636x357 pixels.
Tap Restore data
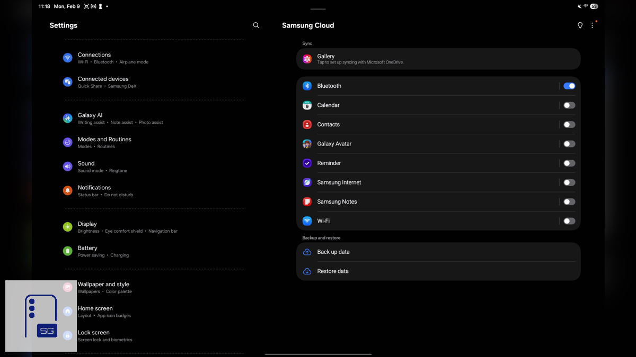click(x=438, y=271)
